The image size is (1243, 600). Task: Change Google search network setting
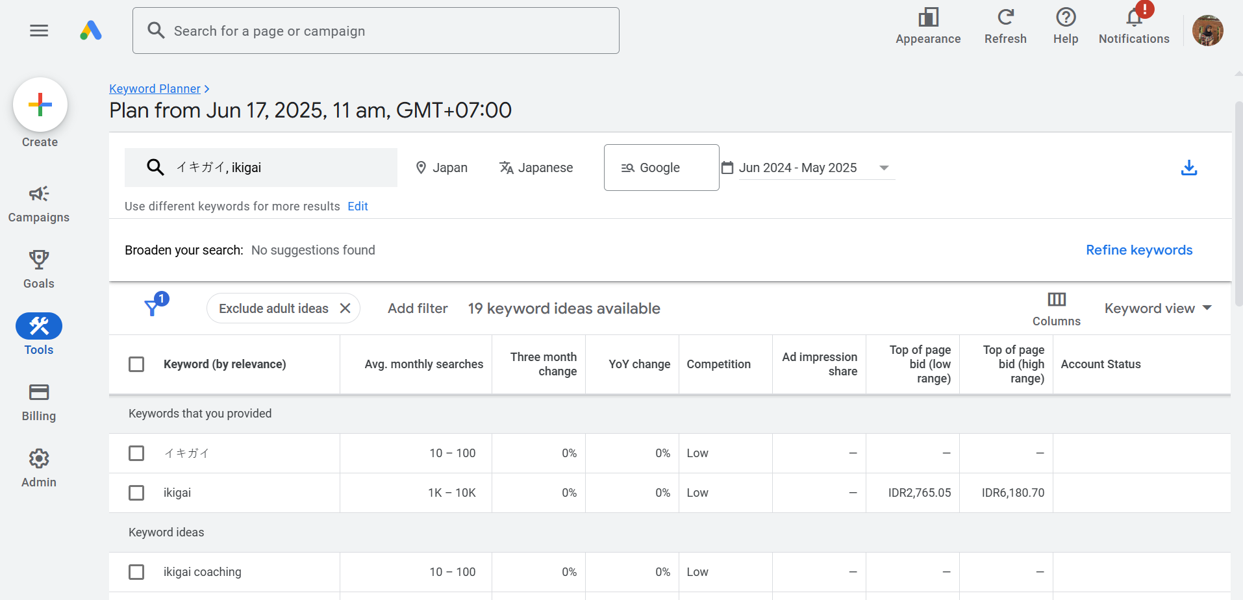point(661,168)
